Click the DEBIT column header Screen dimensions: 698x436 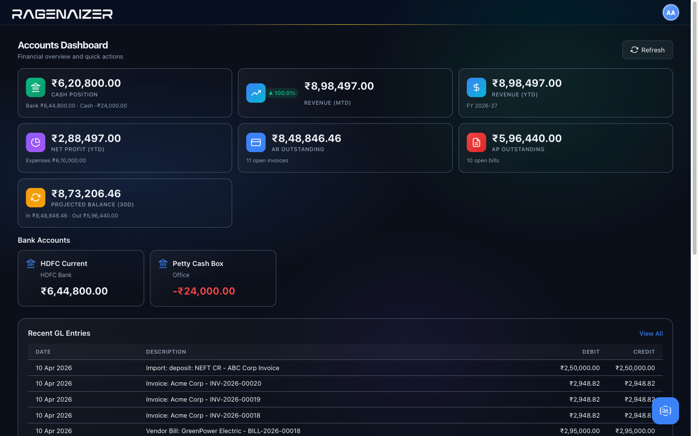point(591,352)
